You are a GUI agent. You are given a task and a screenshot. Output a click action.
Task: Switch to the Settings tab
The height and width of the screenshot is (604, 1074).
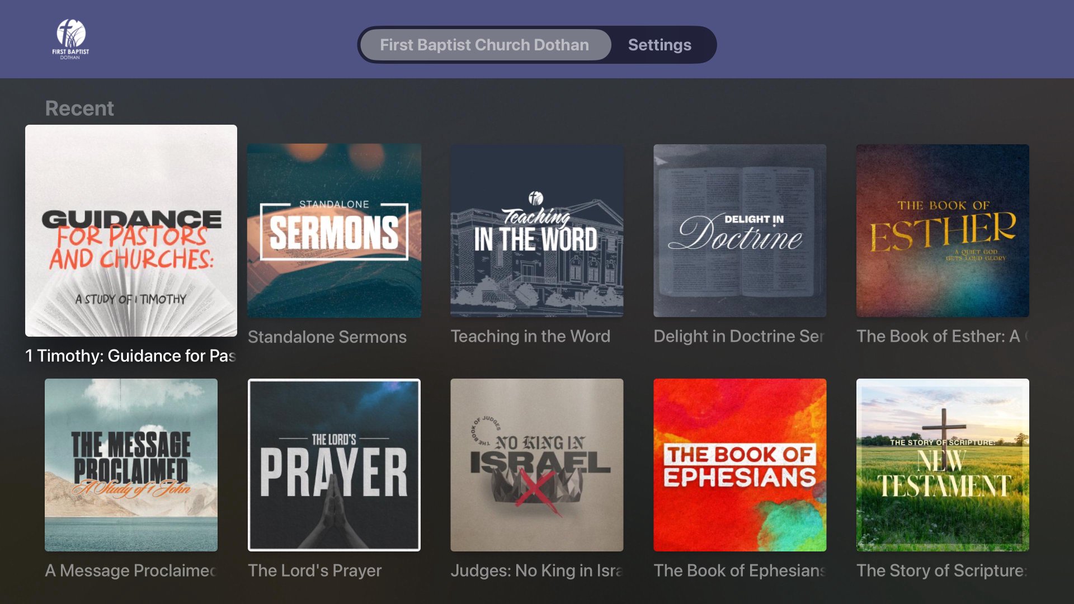click(659, 45)
